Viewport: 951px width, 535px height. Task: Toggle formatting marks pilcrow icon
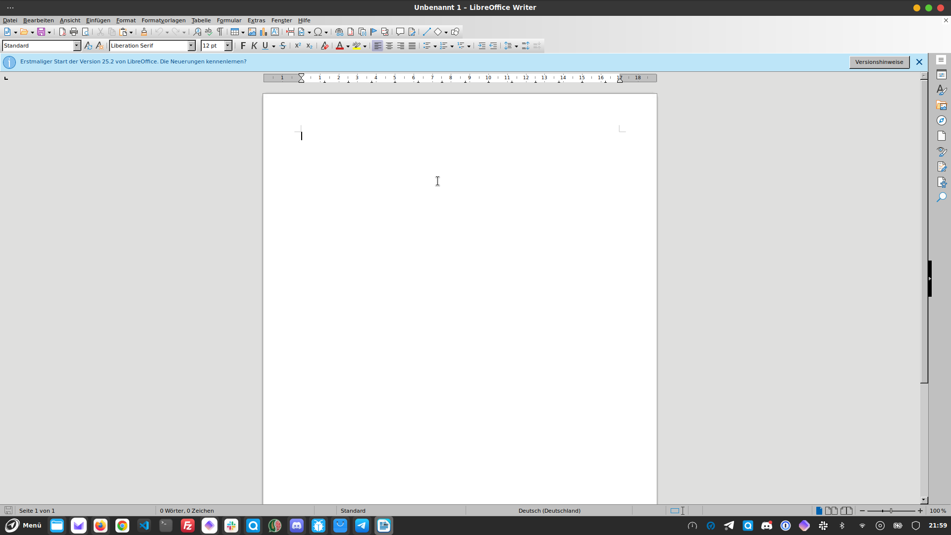point(220,32)
